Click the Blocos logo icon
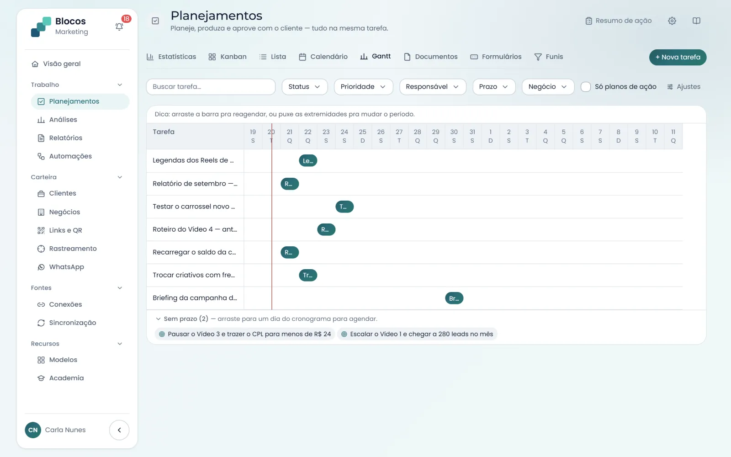 41,27
